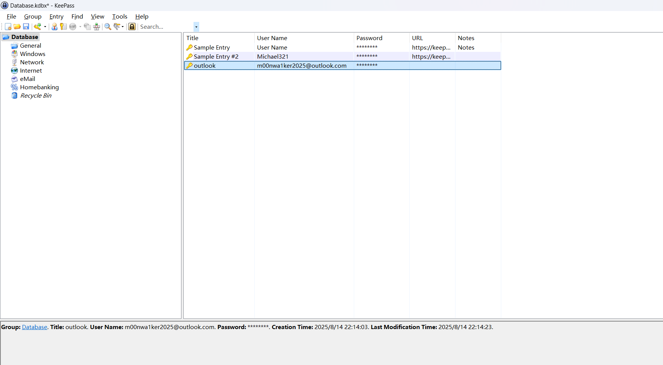This screenshot has width=663, height=365.
Task: Click the masked password of outlook entry
Action: (x=367, y=65)
